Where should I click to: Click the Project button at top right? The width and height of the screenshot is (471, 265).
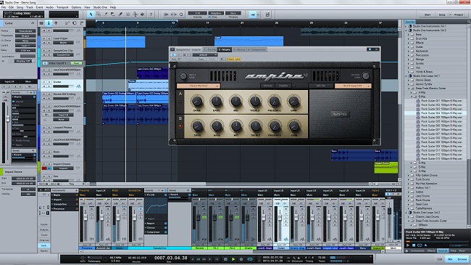(459, 15)
